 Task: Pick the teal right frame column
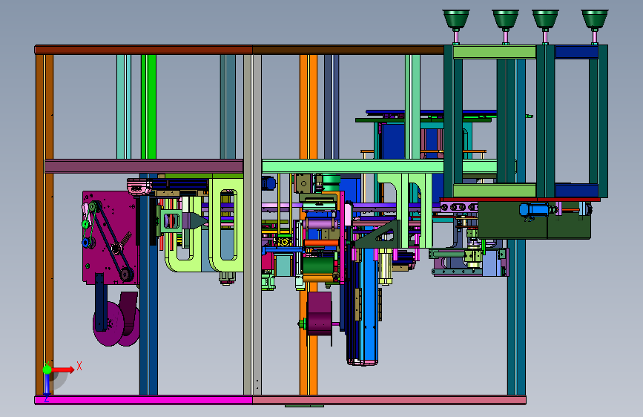click(x=516, y=317)
